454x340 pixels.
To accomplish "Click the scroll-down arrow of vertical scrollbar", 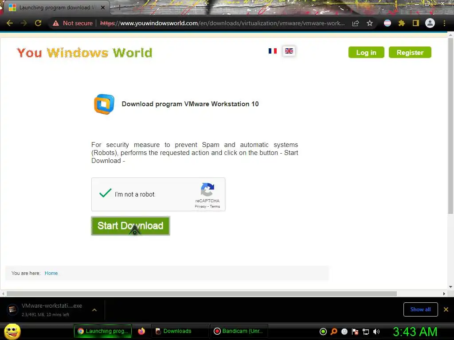I will 450,287.
